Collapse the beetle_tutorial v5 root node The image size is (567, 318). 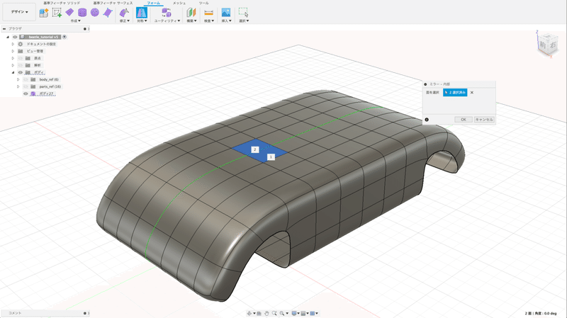[8, 37]
